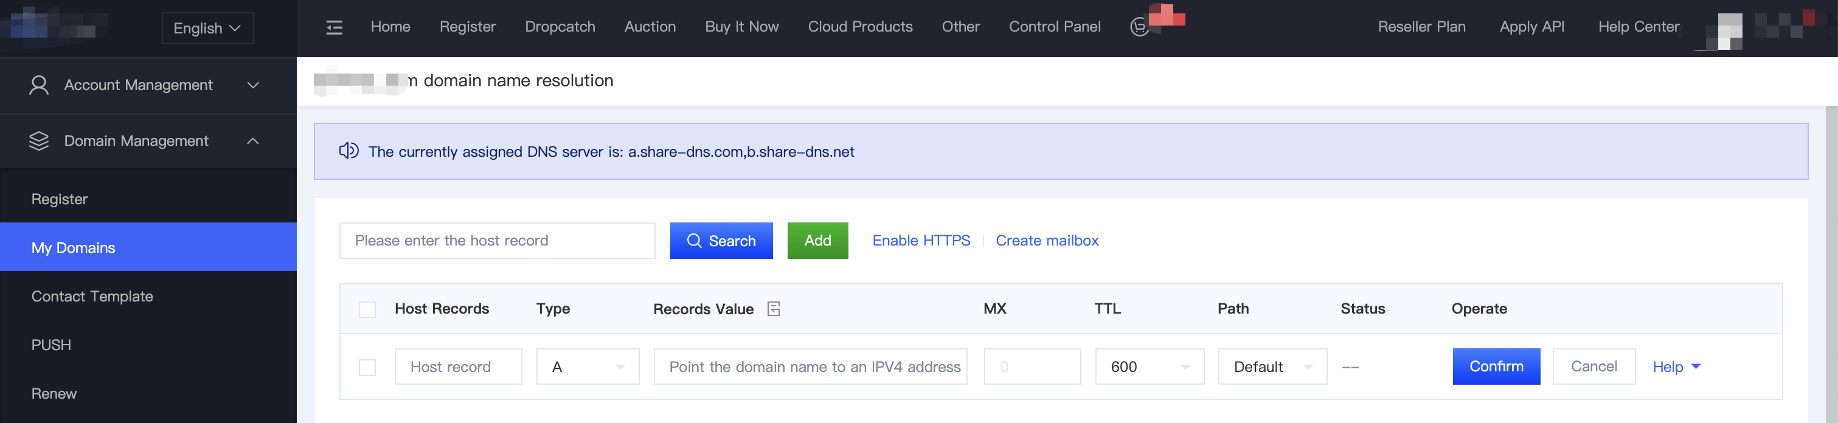This screenshot has width=1838, height=423.
Task: Open the notification icon beside Control Panel
Action: click(x=1140, y=27)
